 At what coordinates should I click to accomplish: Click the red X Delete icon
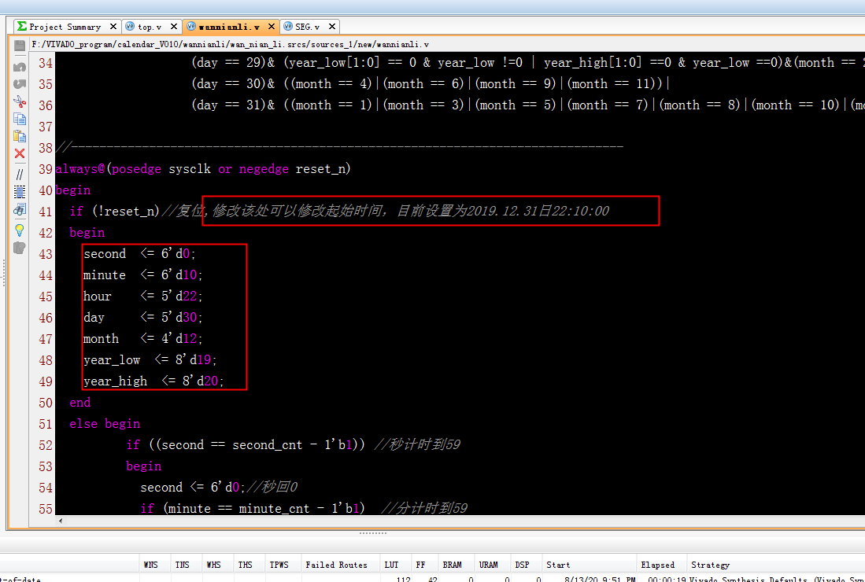coord(20,153)
